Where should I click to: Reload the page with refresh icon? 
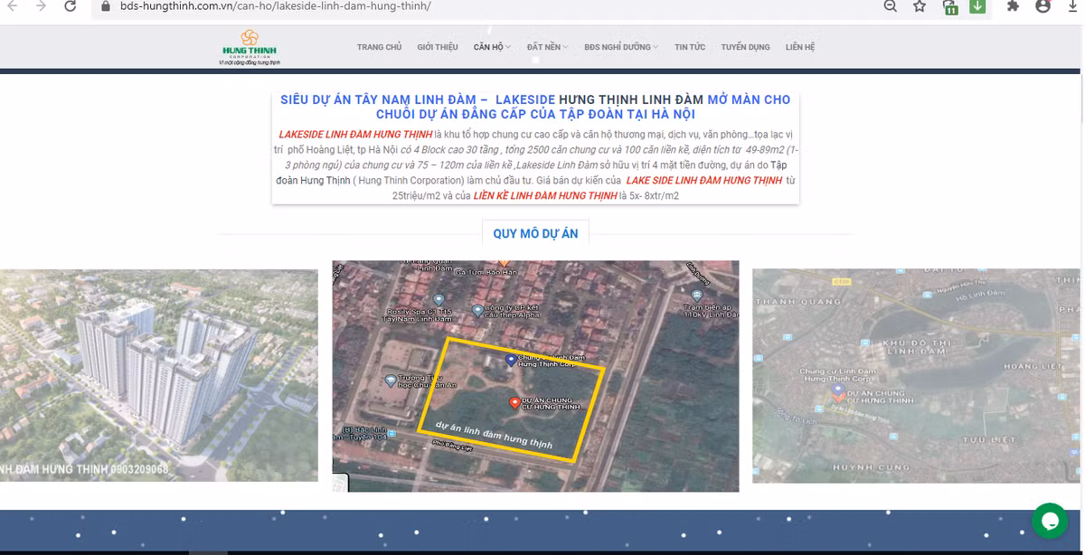click(71, 6)
